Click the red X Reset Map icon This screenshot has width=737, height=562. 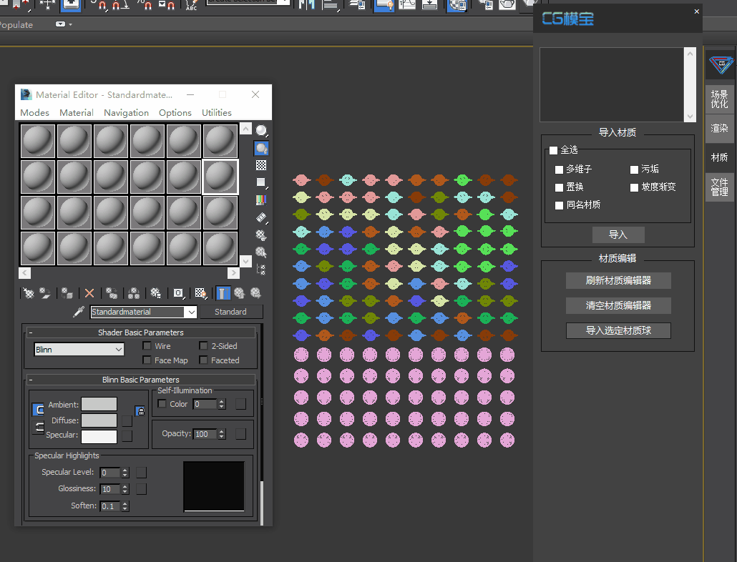point(89,293)
